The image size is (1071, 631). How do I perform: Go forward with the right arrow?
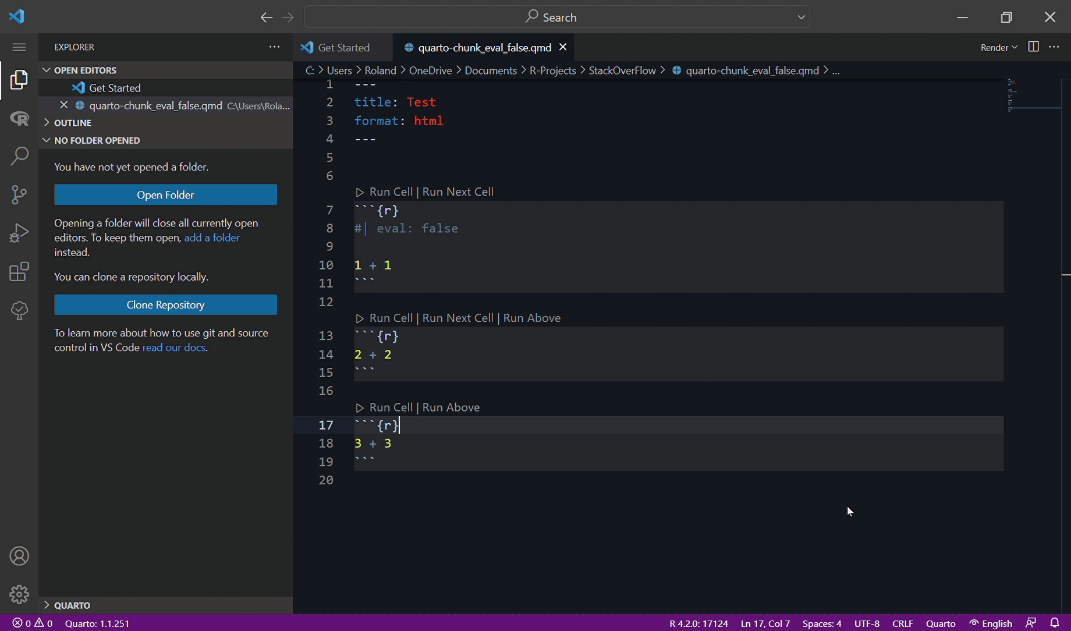pyautogui.click(x=288, y=17)
